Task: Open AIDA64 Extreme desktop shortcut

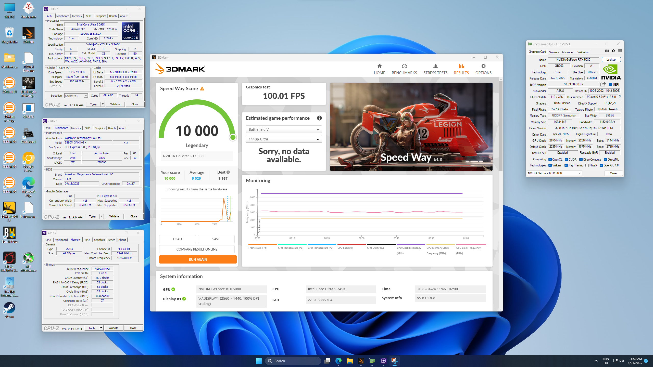Action: (28, 62)
